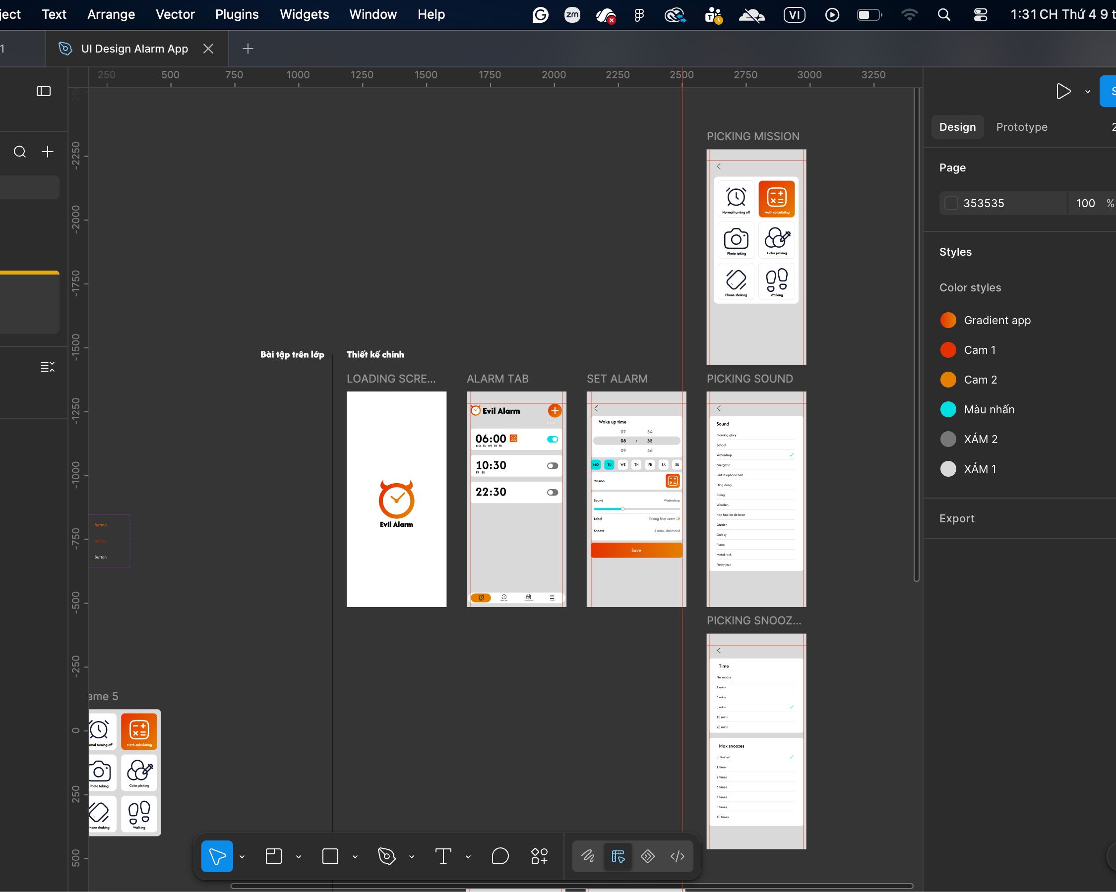Select the Màu nhấn color style
Viewport: 1116px width, 892px height.
tap(978, 409)
